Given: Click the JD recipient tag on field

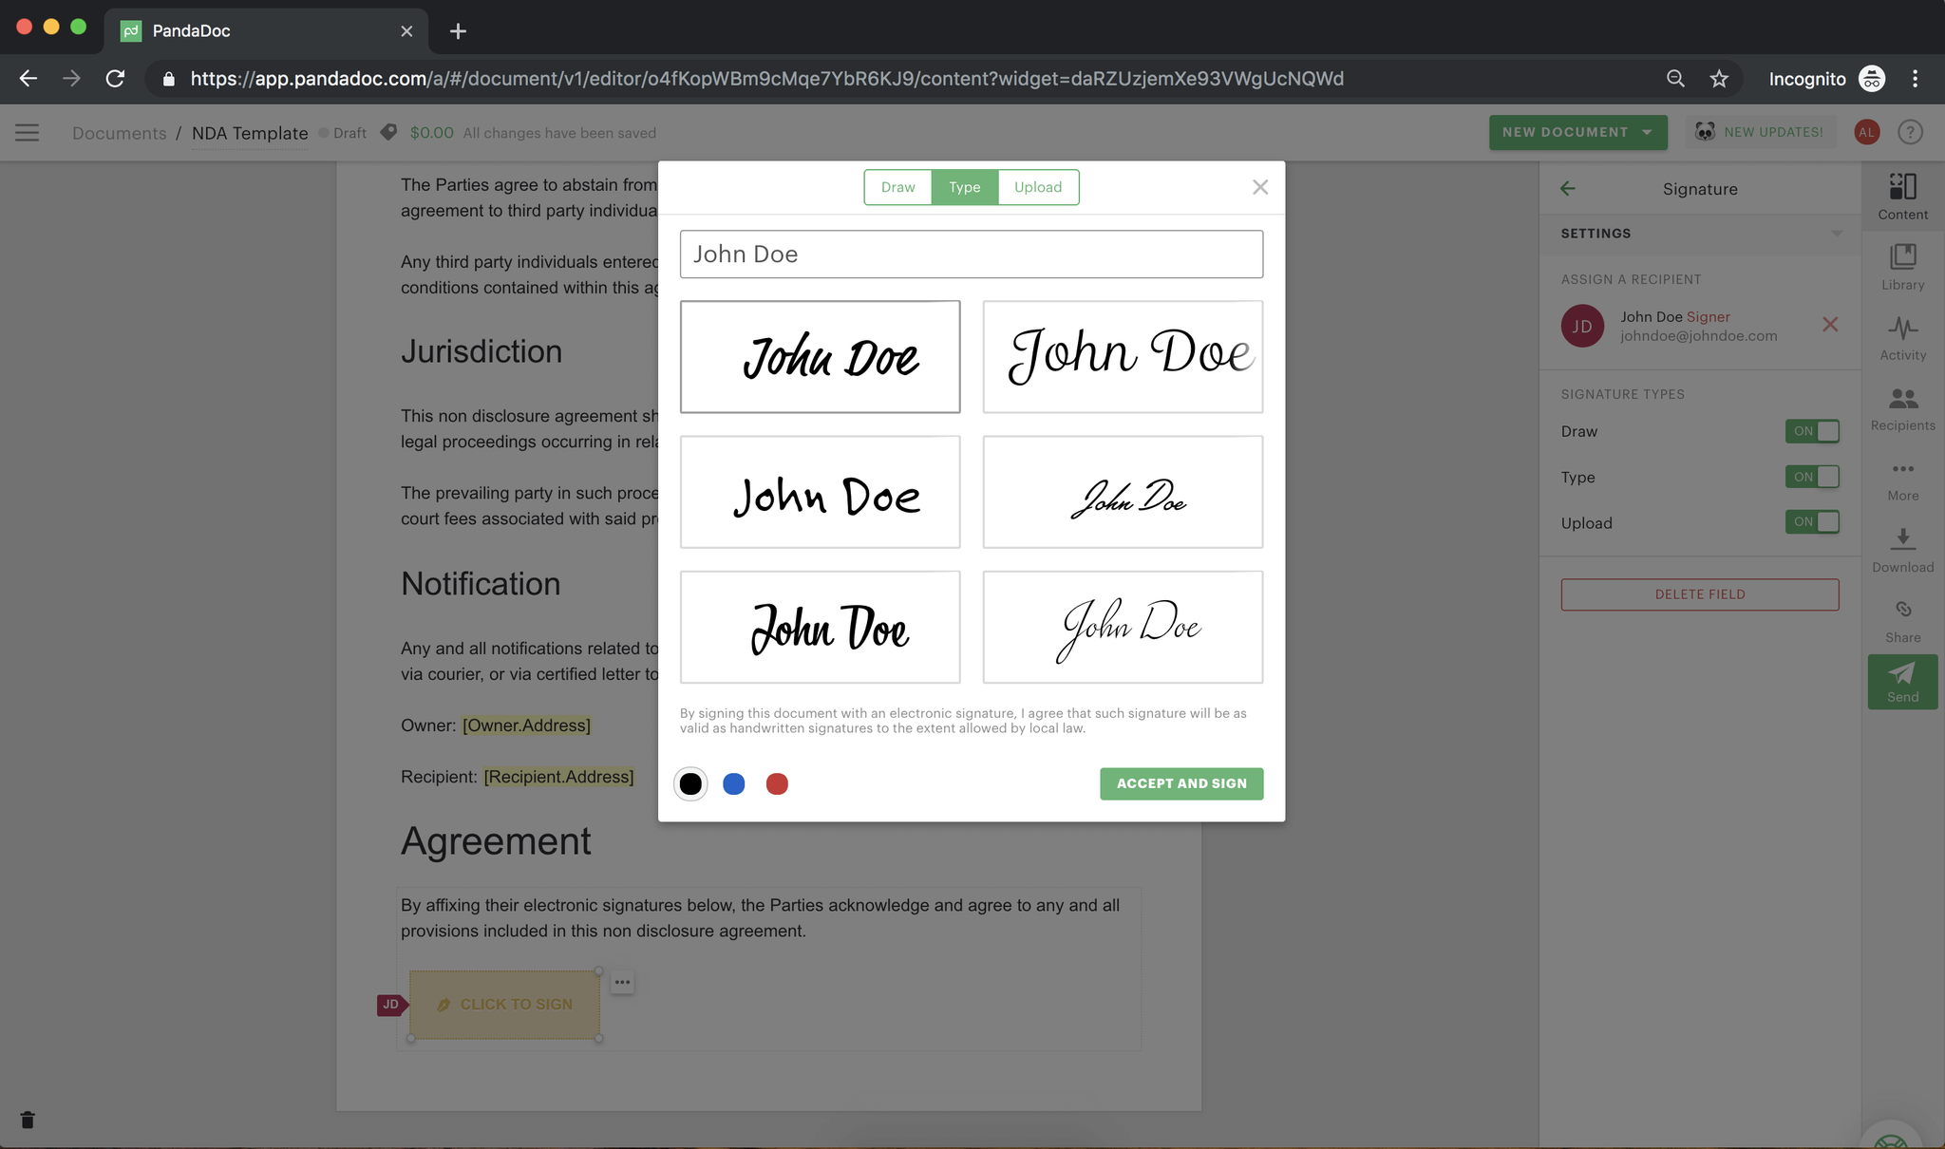Looking at the screenshot, I should coord(391,1005).
